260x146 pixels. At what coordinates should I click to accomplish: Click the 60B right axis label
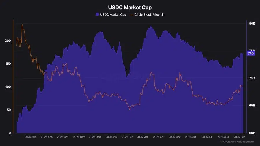pos(252,133)
